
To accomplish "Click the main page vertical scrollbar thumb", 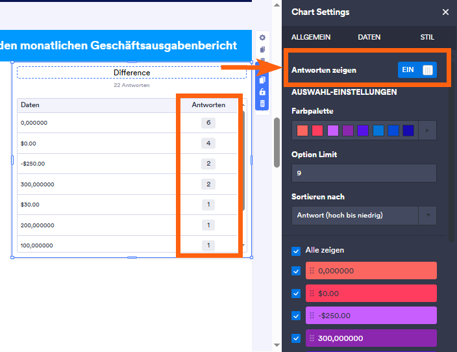I will pyautogui.click(x=277, y=142).
